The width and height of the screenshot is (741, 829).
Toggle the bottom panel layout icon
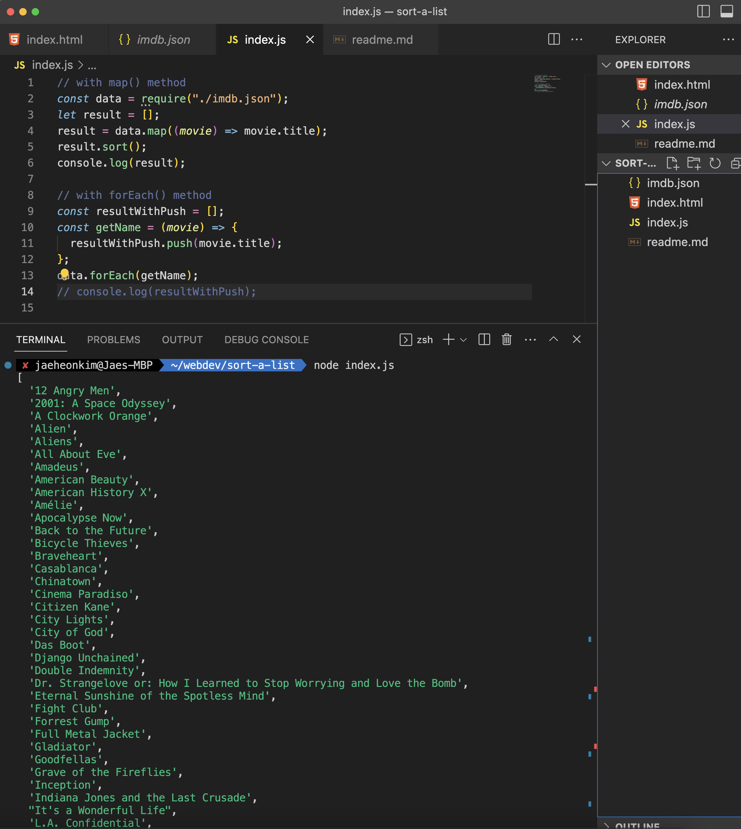[x=726, y=11]
